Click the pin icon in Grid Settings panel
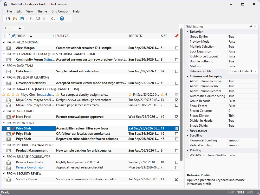260x195 pixels. 251,27
